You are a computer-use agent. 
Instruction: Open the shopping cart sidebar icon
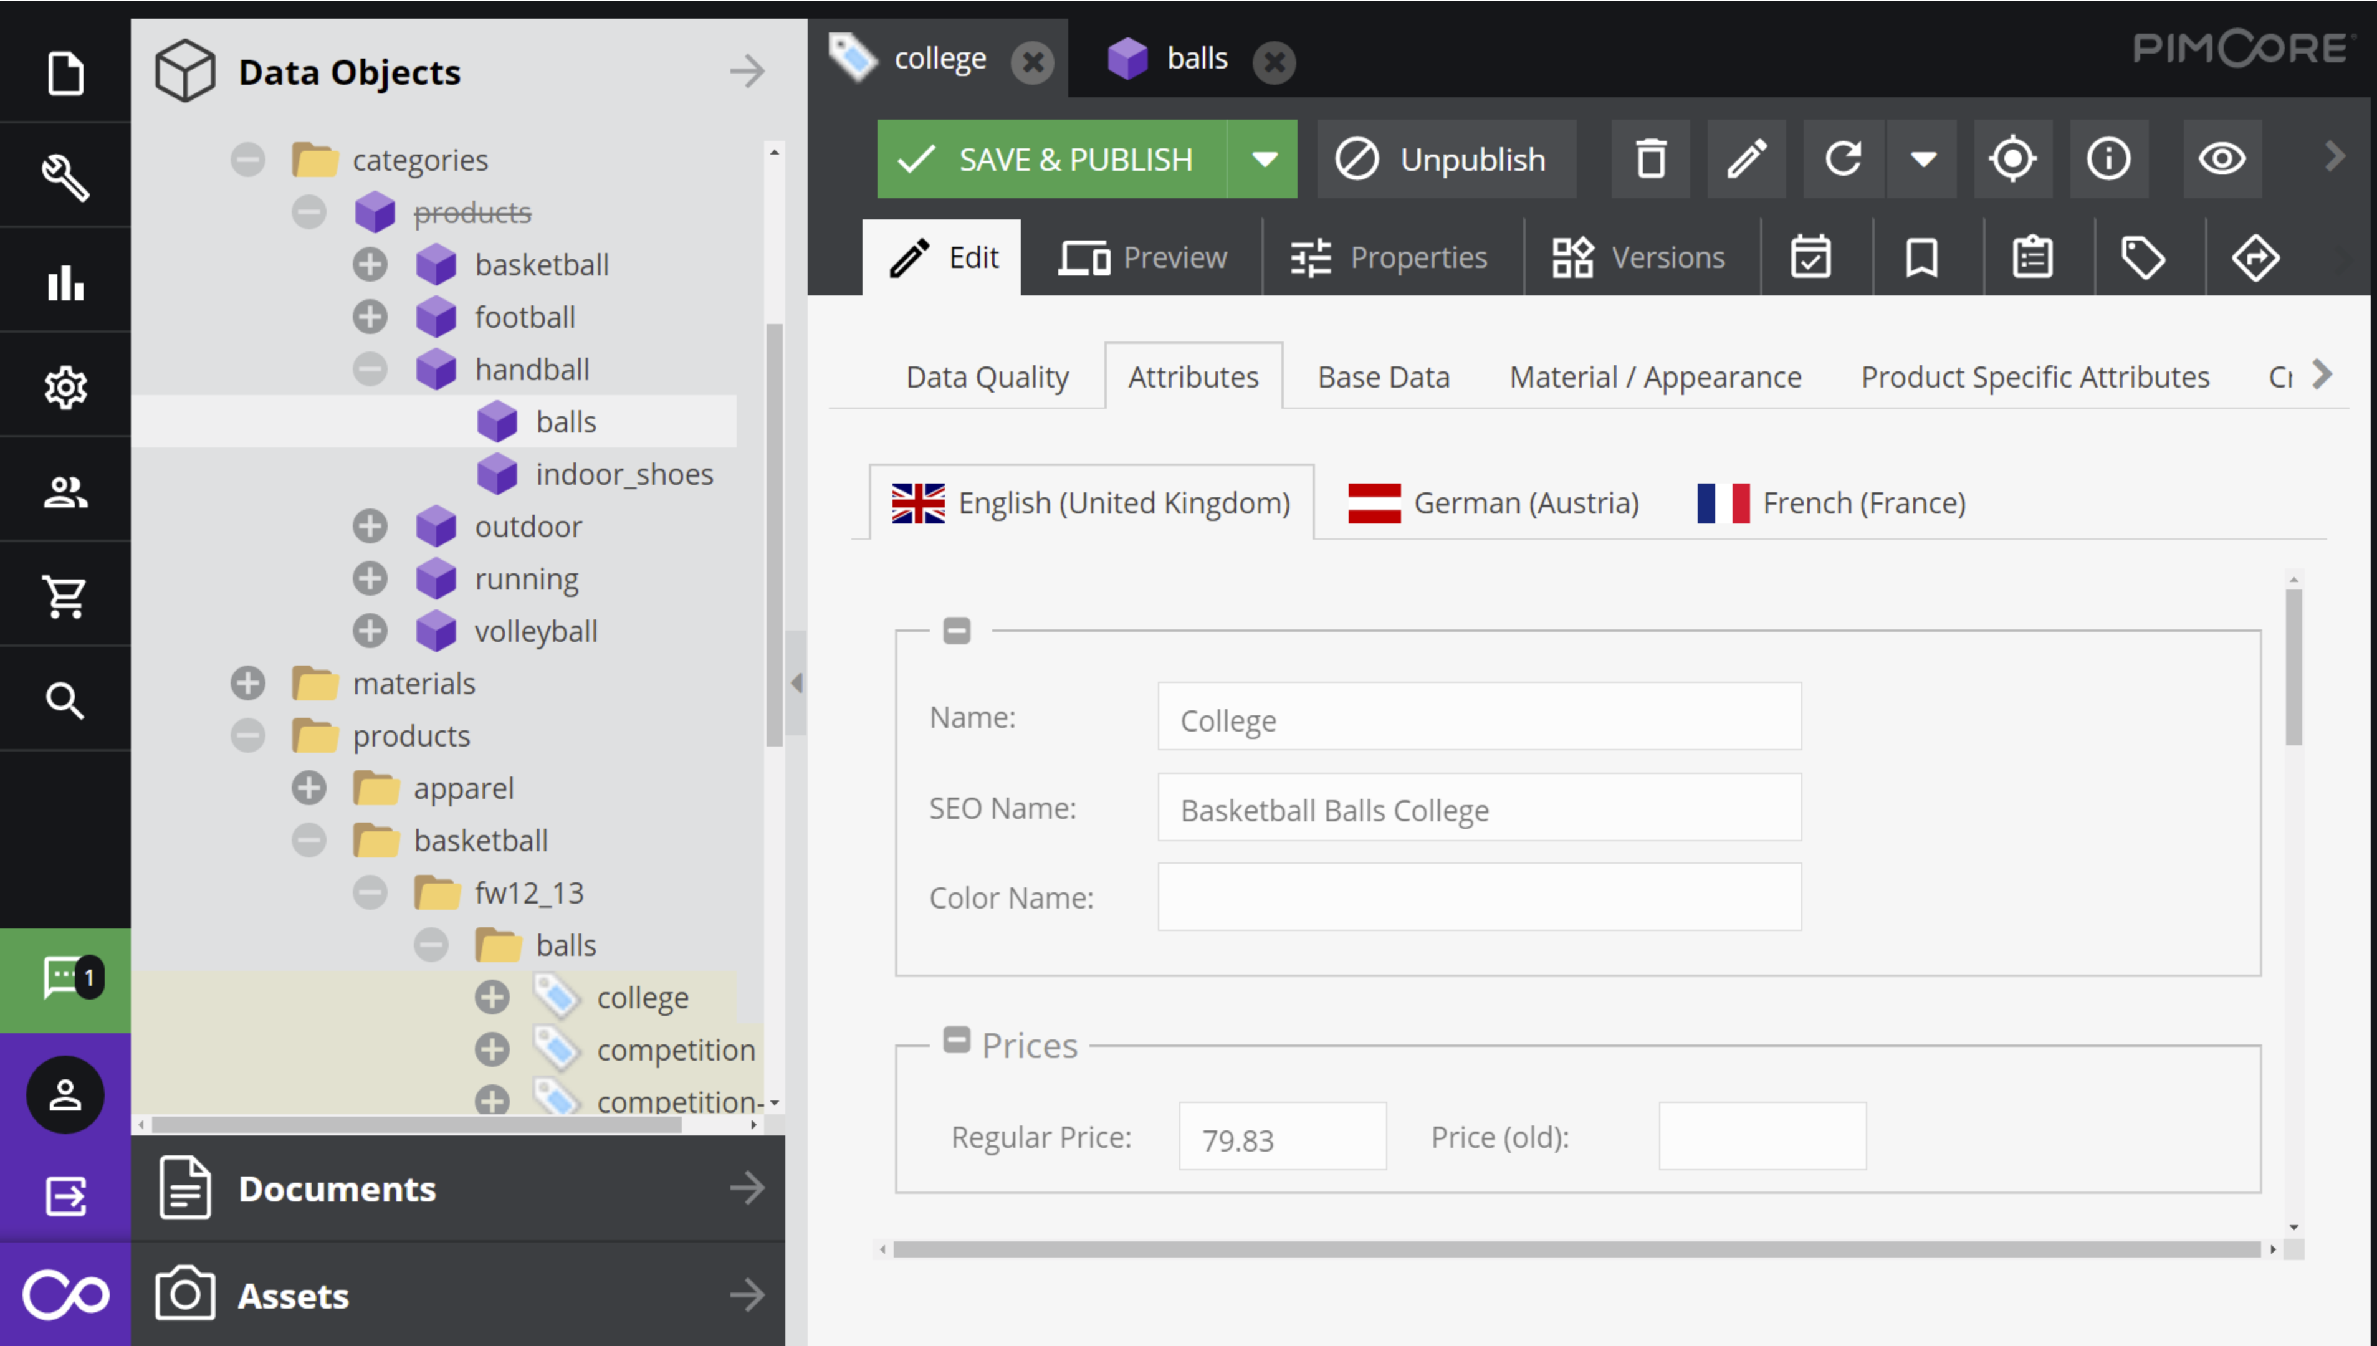(65, 596)
